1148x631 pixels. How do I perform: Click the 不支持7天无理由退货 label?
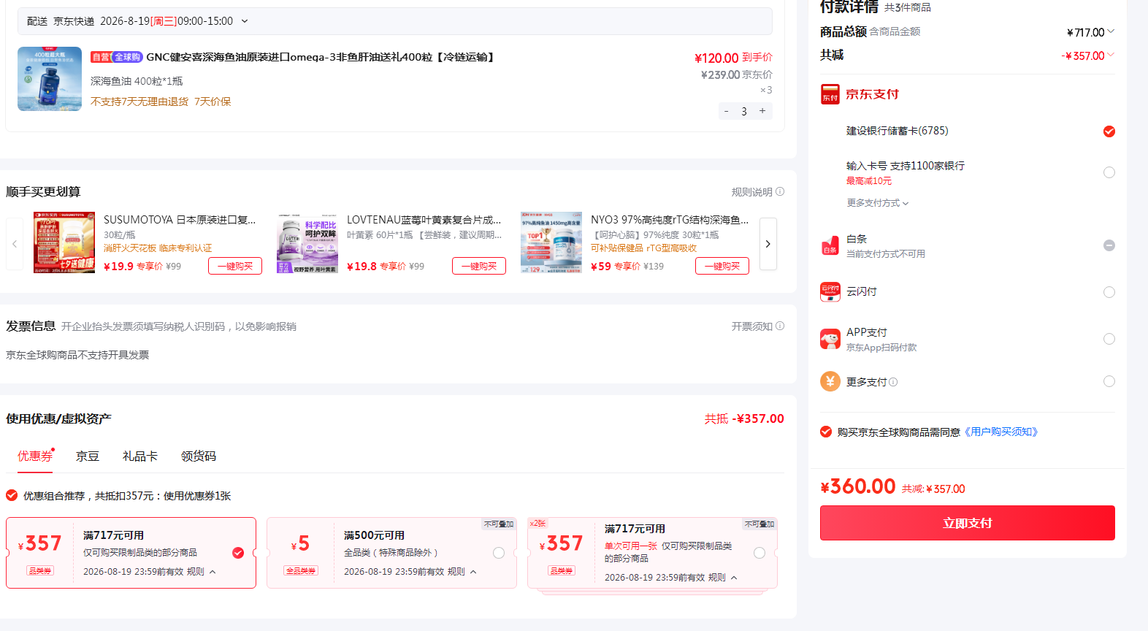pos(139,102)
